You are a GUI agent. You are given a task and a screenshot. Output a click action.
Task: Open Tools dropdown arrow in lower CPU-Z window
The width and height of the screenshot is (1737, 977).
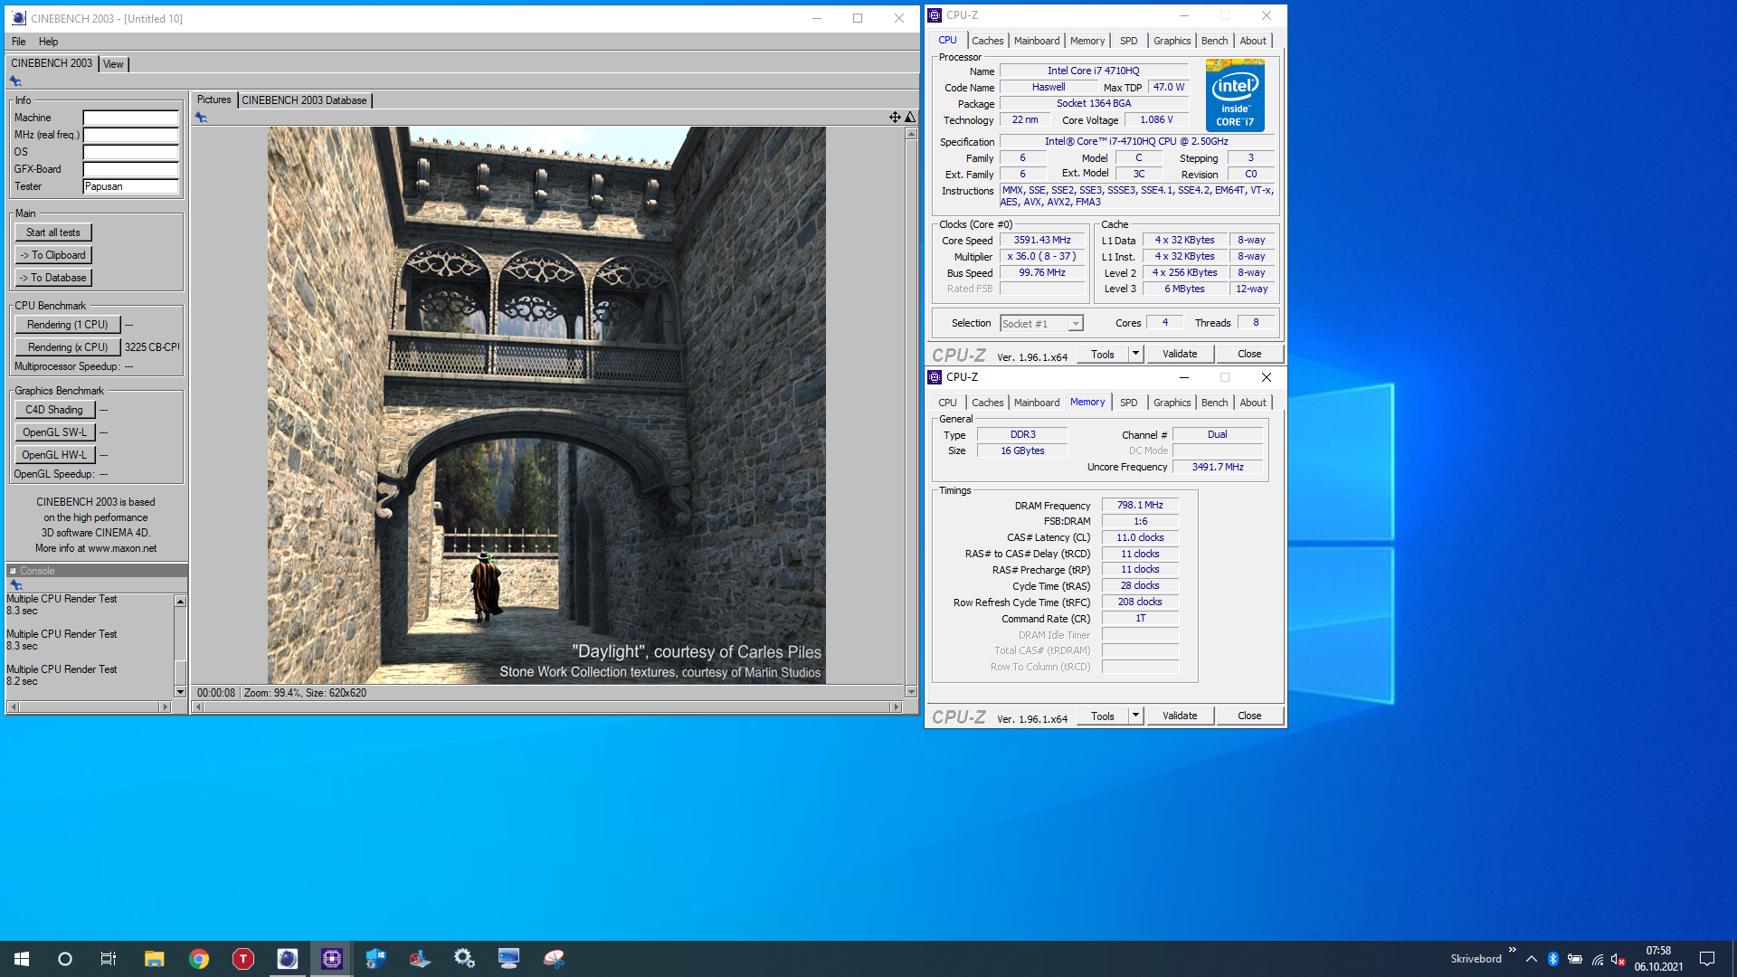point(1136,716)
